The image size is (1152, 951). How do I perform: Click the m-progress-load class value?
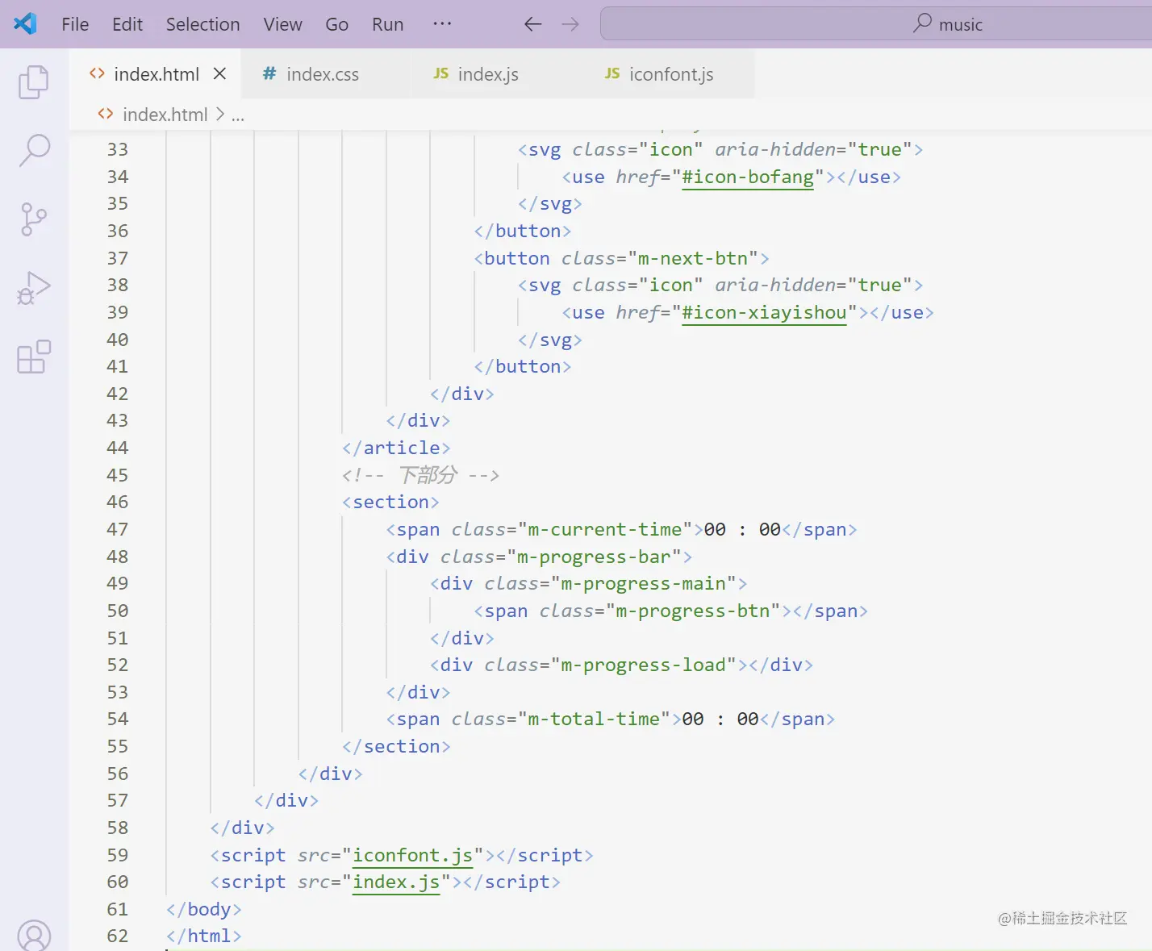tap(643, 665)
